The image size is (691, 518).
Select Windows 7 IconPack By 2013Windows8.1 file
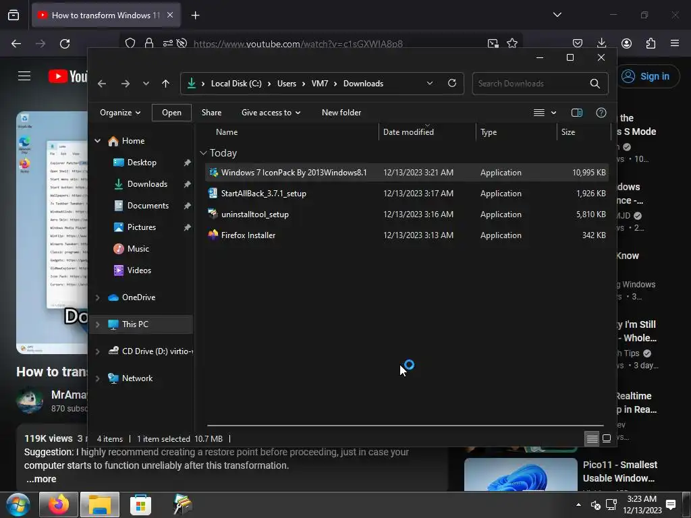407,173
